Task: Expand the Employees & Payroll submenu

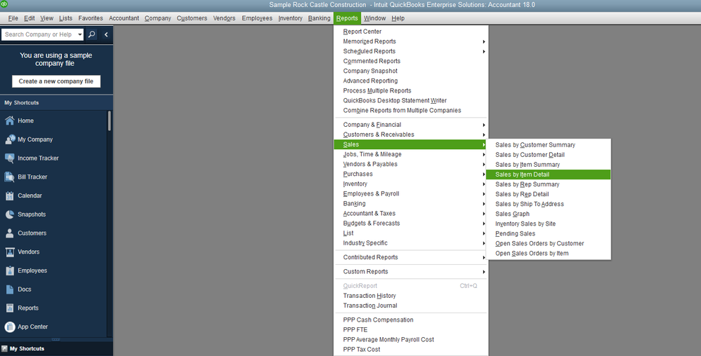Action: 411,193
